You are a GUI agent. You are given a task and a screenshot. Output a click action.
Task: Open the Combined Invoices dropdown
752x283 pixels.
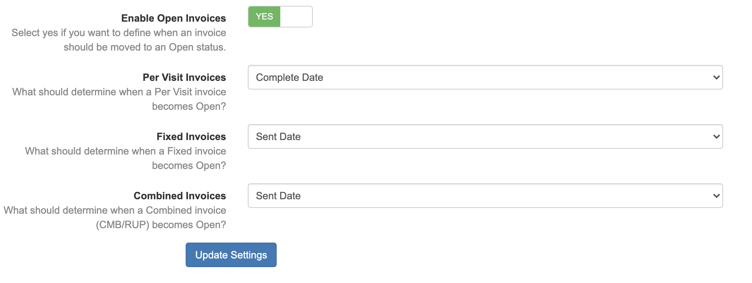click(x=485, y=196)
